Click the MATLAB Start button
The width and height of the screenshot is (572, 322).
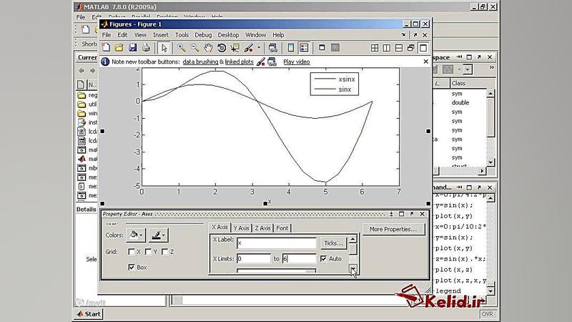pyautogui.click(x=89, y=314)
